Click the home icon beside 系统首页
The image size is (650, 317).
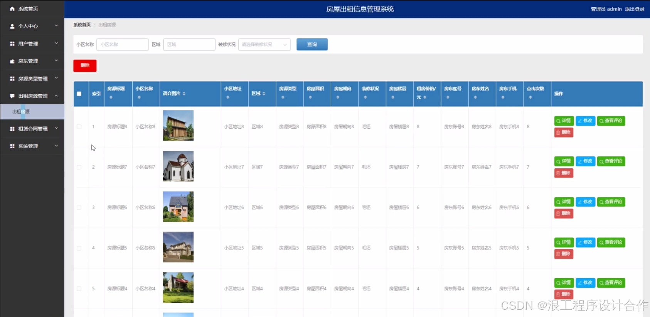tap(12, 8)
